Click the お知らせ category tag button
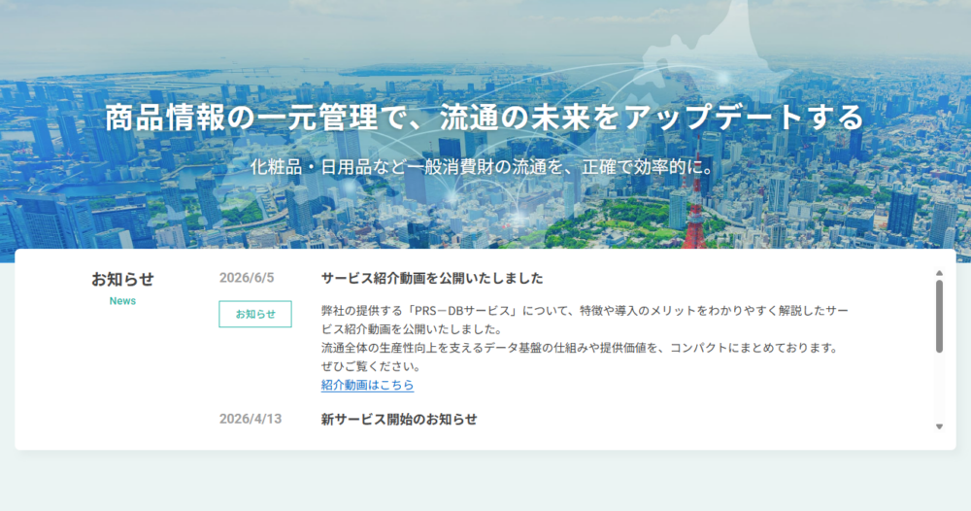971x511 pixels. click(255, 314)
